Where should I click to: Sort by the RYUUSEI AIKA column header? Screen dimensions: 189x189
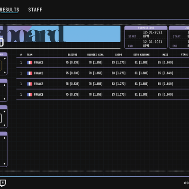[95, 54]
